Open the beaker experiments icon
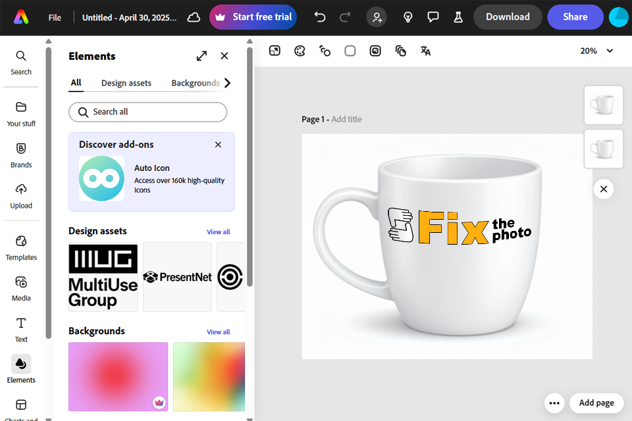Viewport: 632px width, 421px height. (x=458, y=17)
